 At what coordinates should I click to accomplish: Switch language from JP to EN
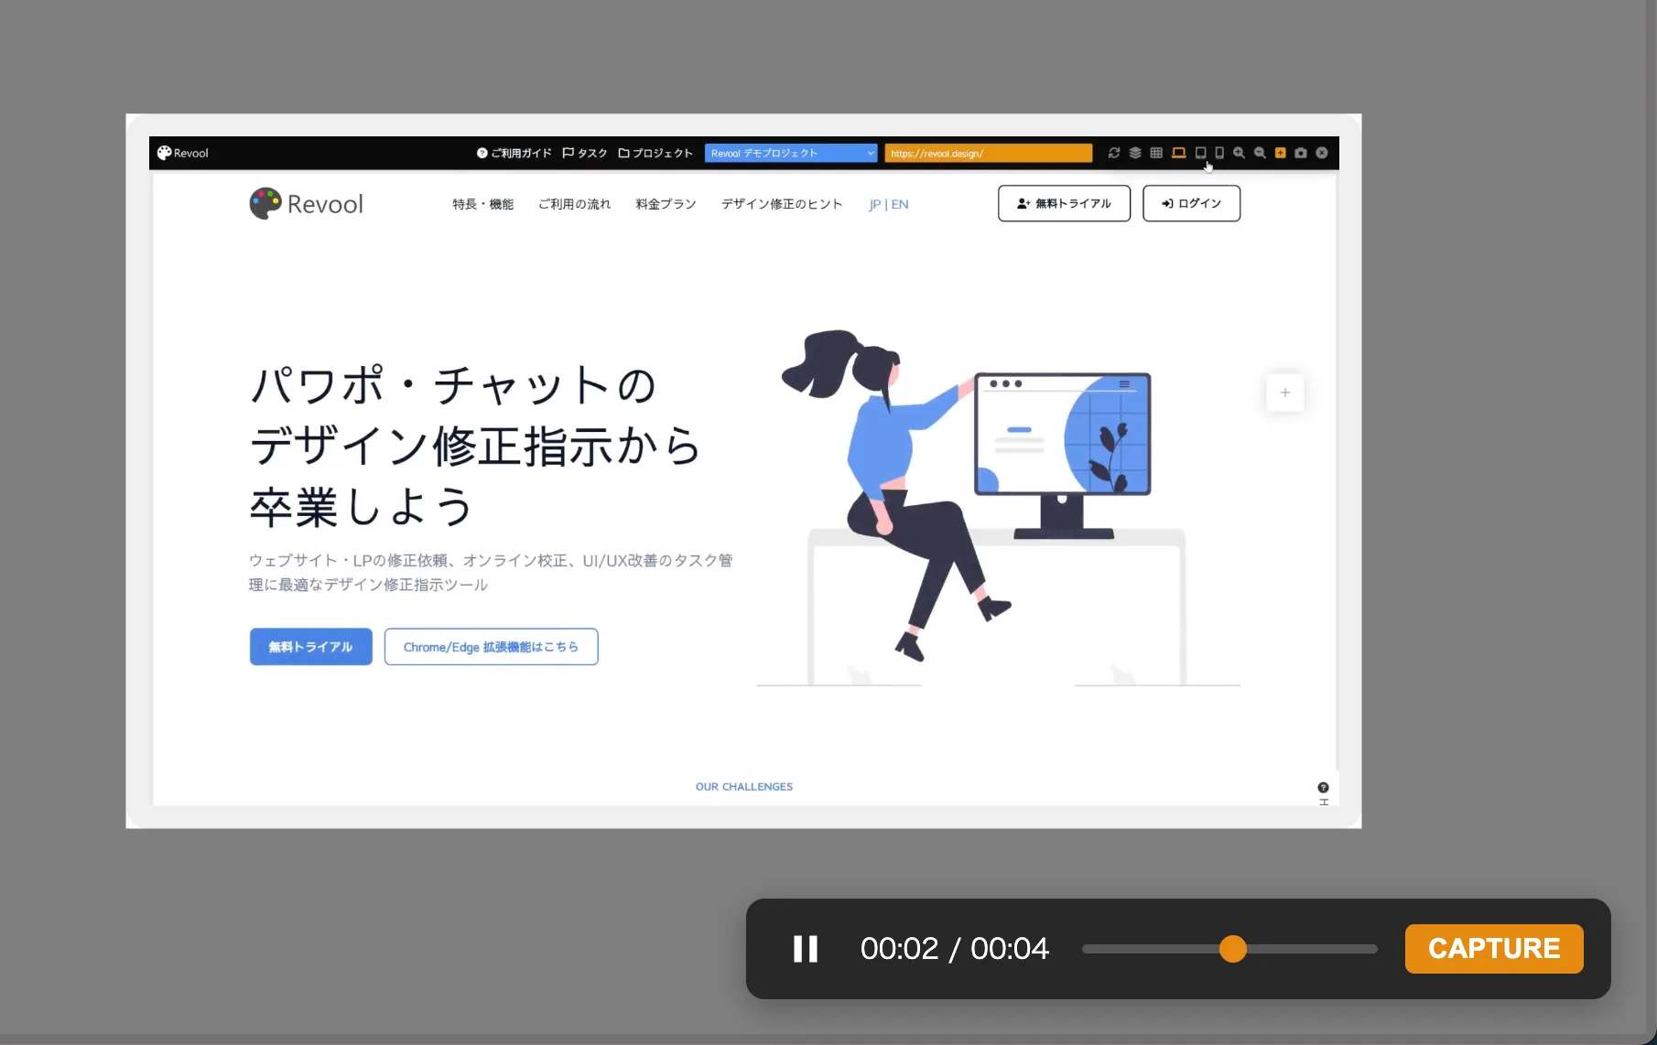[900, 204]
